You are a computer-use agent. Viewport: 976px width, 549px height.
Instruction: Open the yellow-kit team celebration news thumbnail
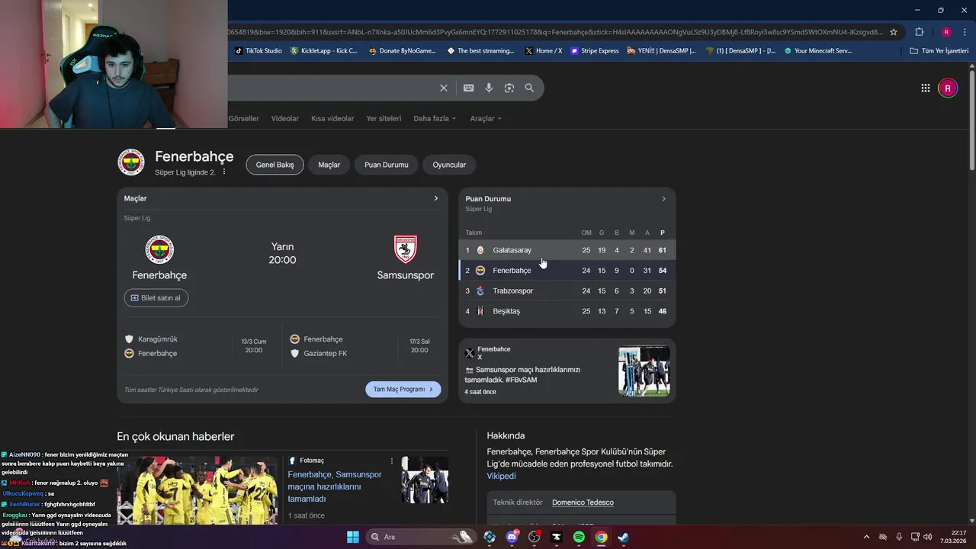coord(197,490)
